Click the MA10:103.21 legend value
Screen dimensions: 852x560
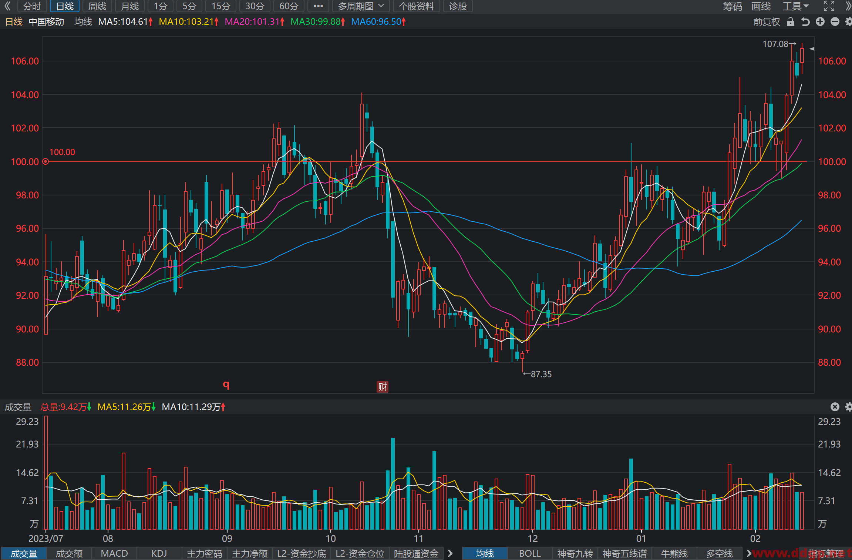pos(189,22)
